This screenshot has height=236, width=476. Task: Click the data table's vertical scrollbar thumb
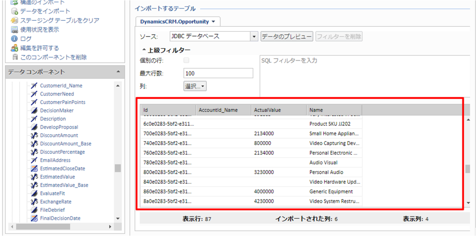point(468,169)
